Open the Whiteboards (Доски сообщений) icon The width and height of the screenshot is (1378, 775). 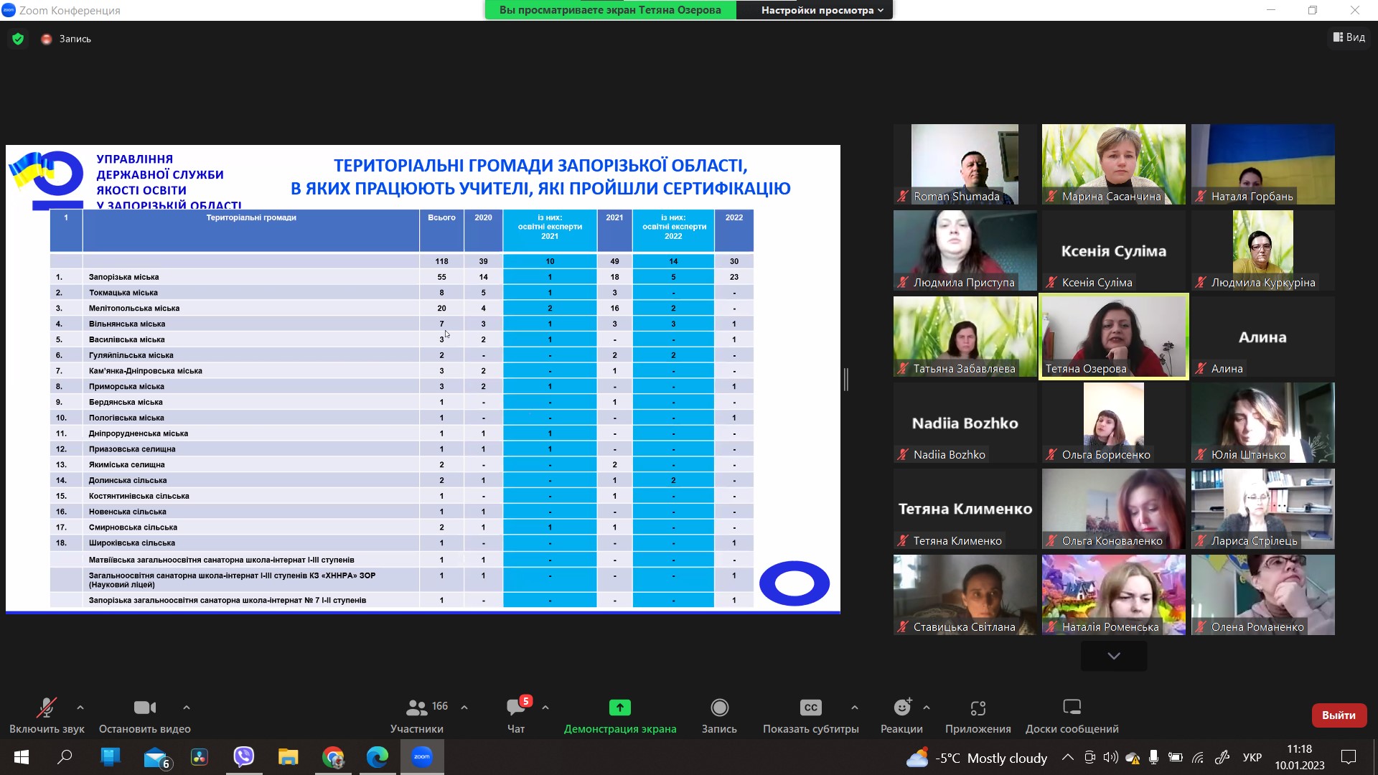tap(1072, 708)
